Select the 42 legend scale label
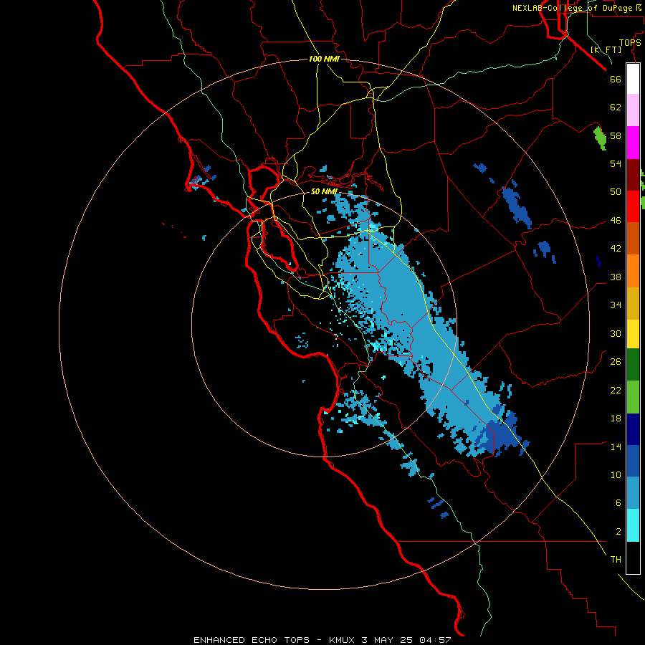This screenshot has height=645, width=645. 616,249
